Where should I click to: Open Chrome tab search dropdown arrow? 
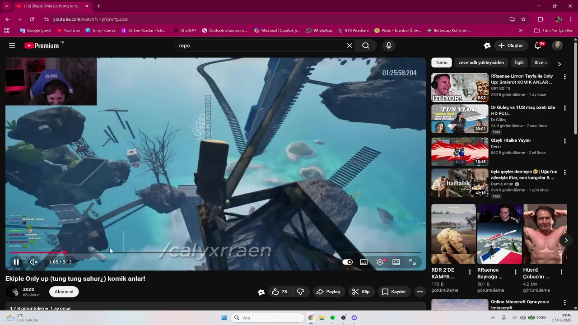click(6, 6)
